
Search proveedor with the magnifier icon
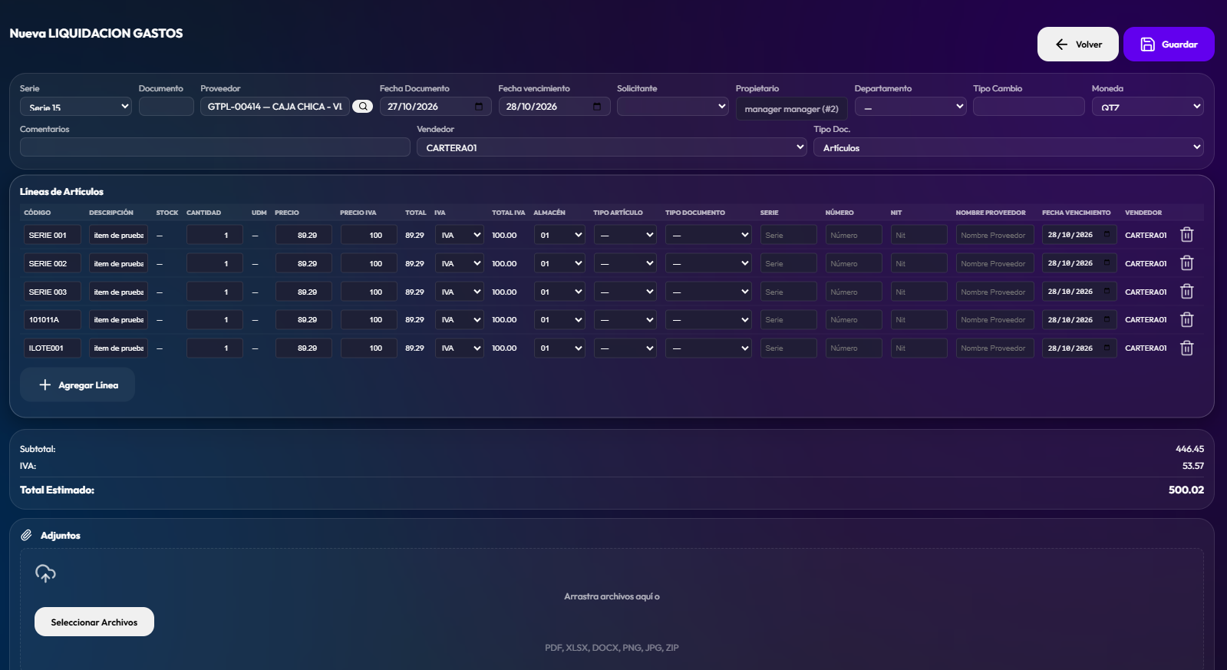point(363,107)
